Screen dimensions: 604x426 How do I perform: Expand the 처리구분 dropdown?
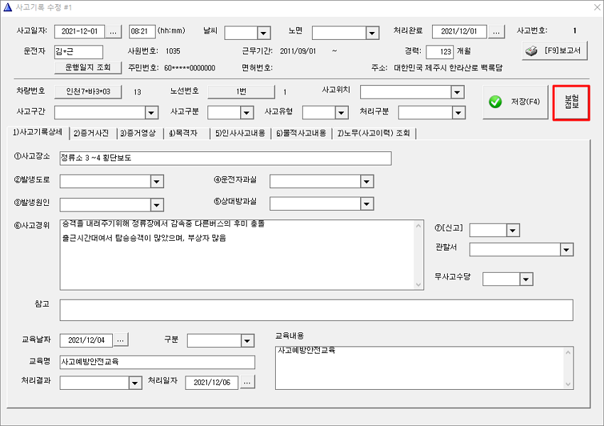[x=458, y=113]
